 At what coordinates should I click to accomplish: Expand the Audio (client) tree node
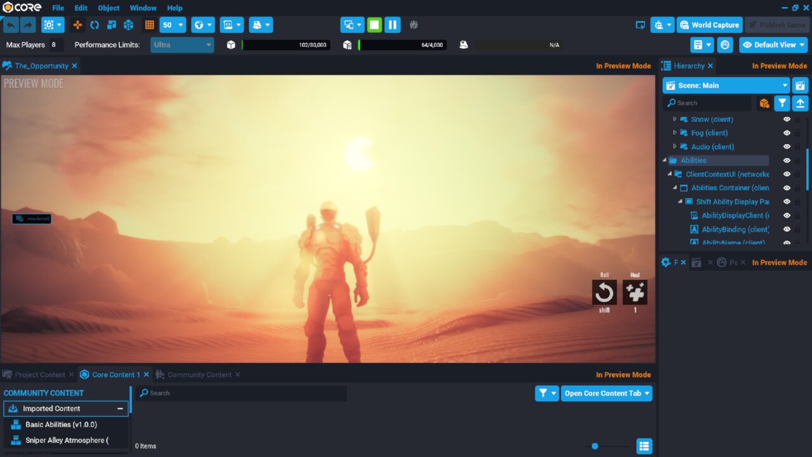[x=674, y=146]
